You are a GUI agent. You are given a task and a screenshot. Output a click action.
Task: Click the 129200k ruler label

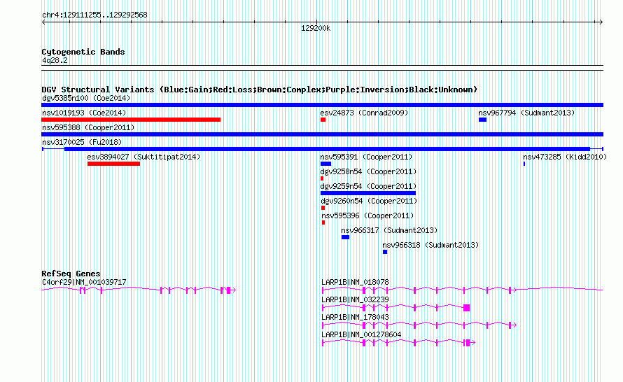[x=316, y=29]
